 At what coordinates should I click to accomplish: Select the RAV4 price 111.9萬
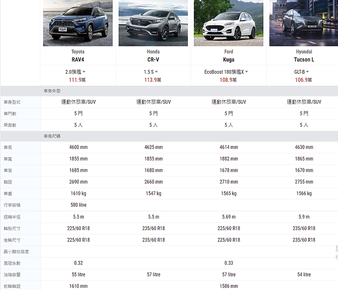77,80
